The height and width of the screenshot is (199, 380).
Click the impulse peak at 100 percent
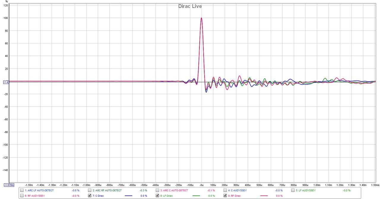(201, 18)
